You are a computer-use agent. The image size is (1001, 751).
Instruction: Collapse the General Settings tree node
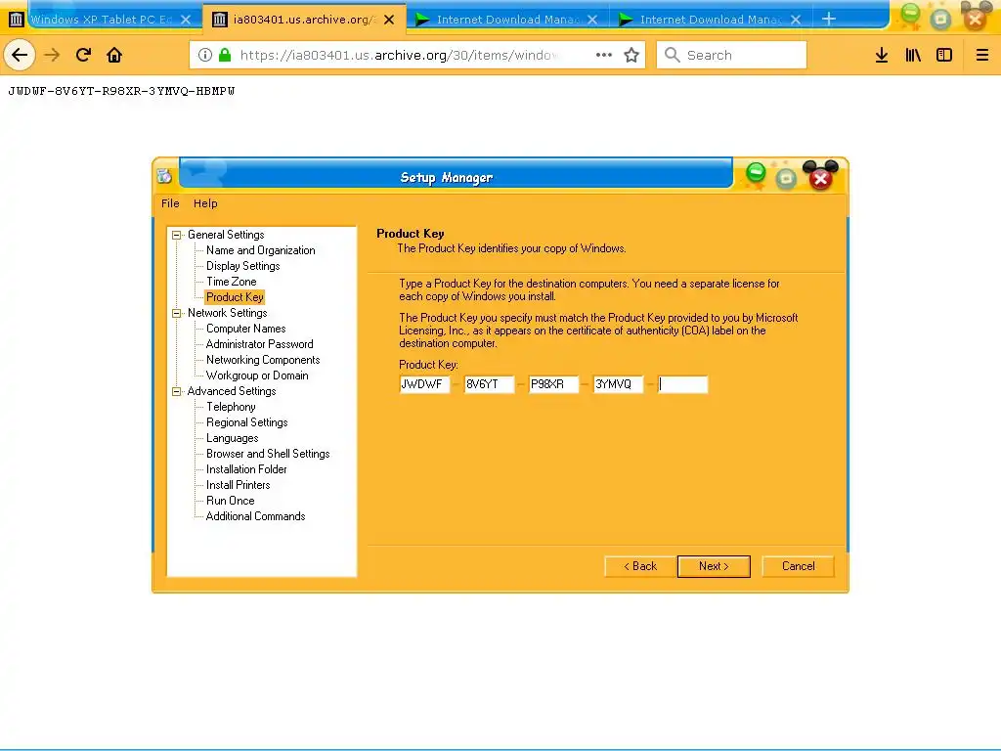pos(177,235)
